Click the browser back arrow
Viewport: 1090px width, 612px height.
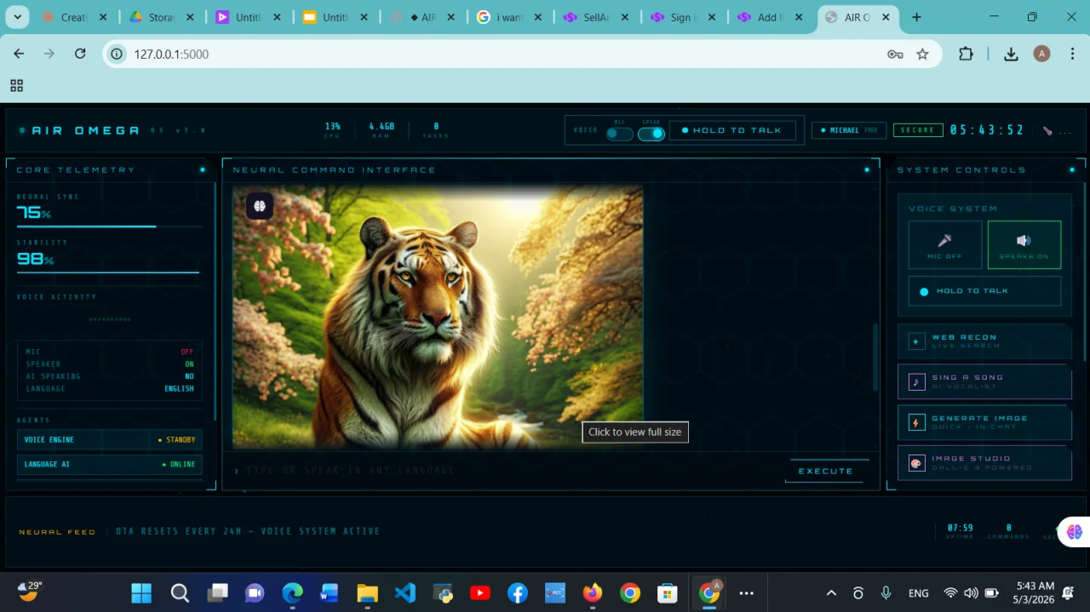[19, 54]
